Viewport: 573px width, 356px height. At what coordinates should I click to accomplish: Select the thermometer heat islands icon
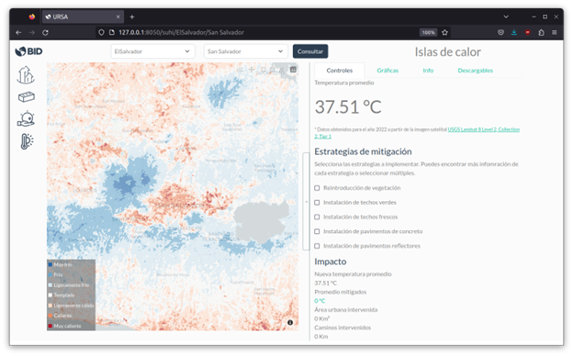(27, 141)
